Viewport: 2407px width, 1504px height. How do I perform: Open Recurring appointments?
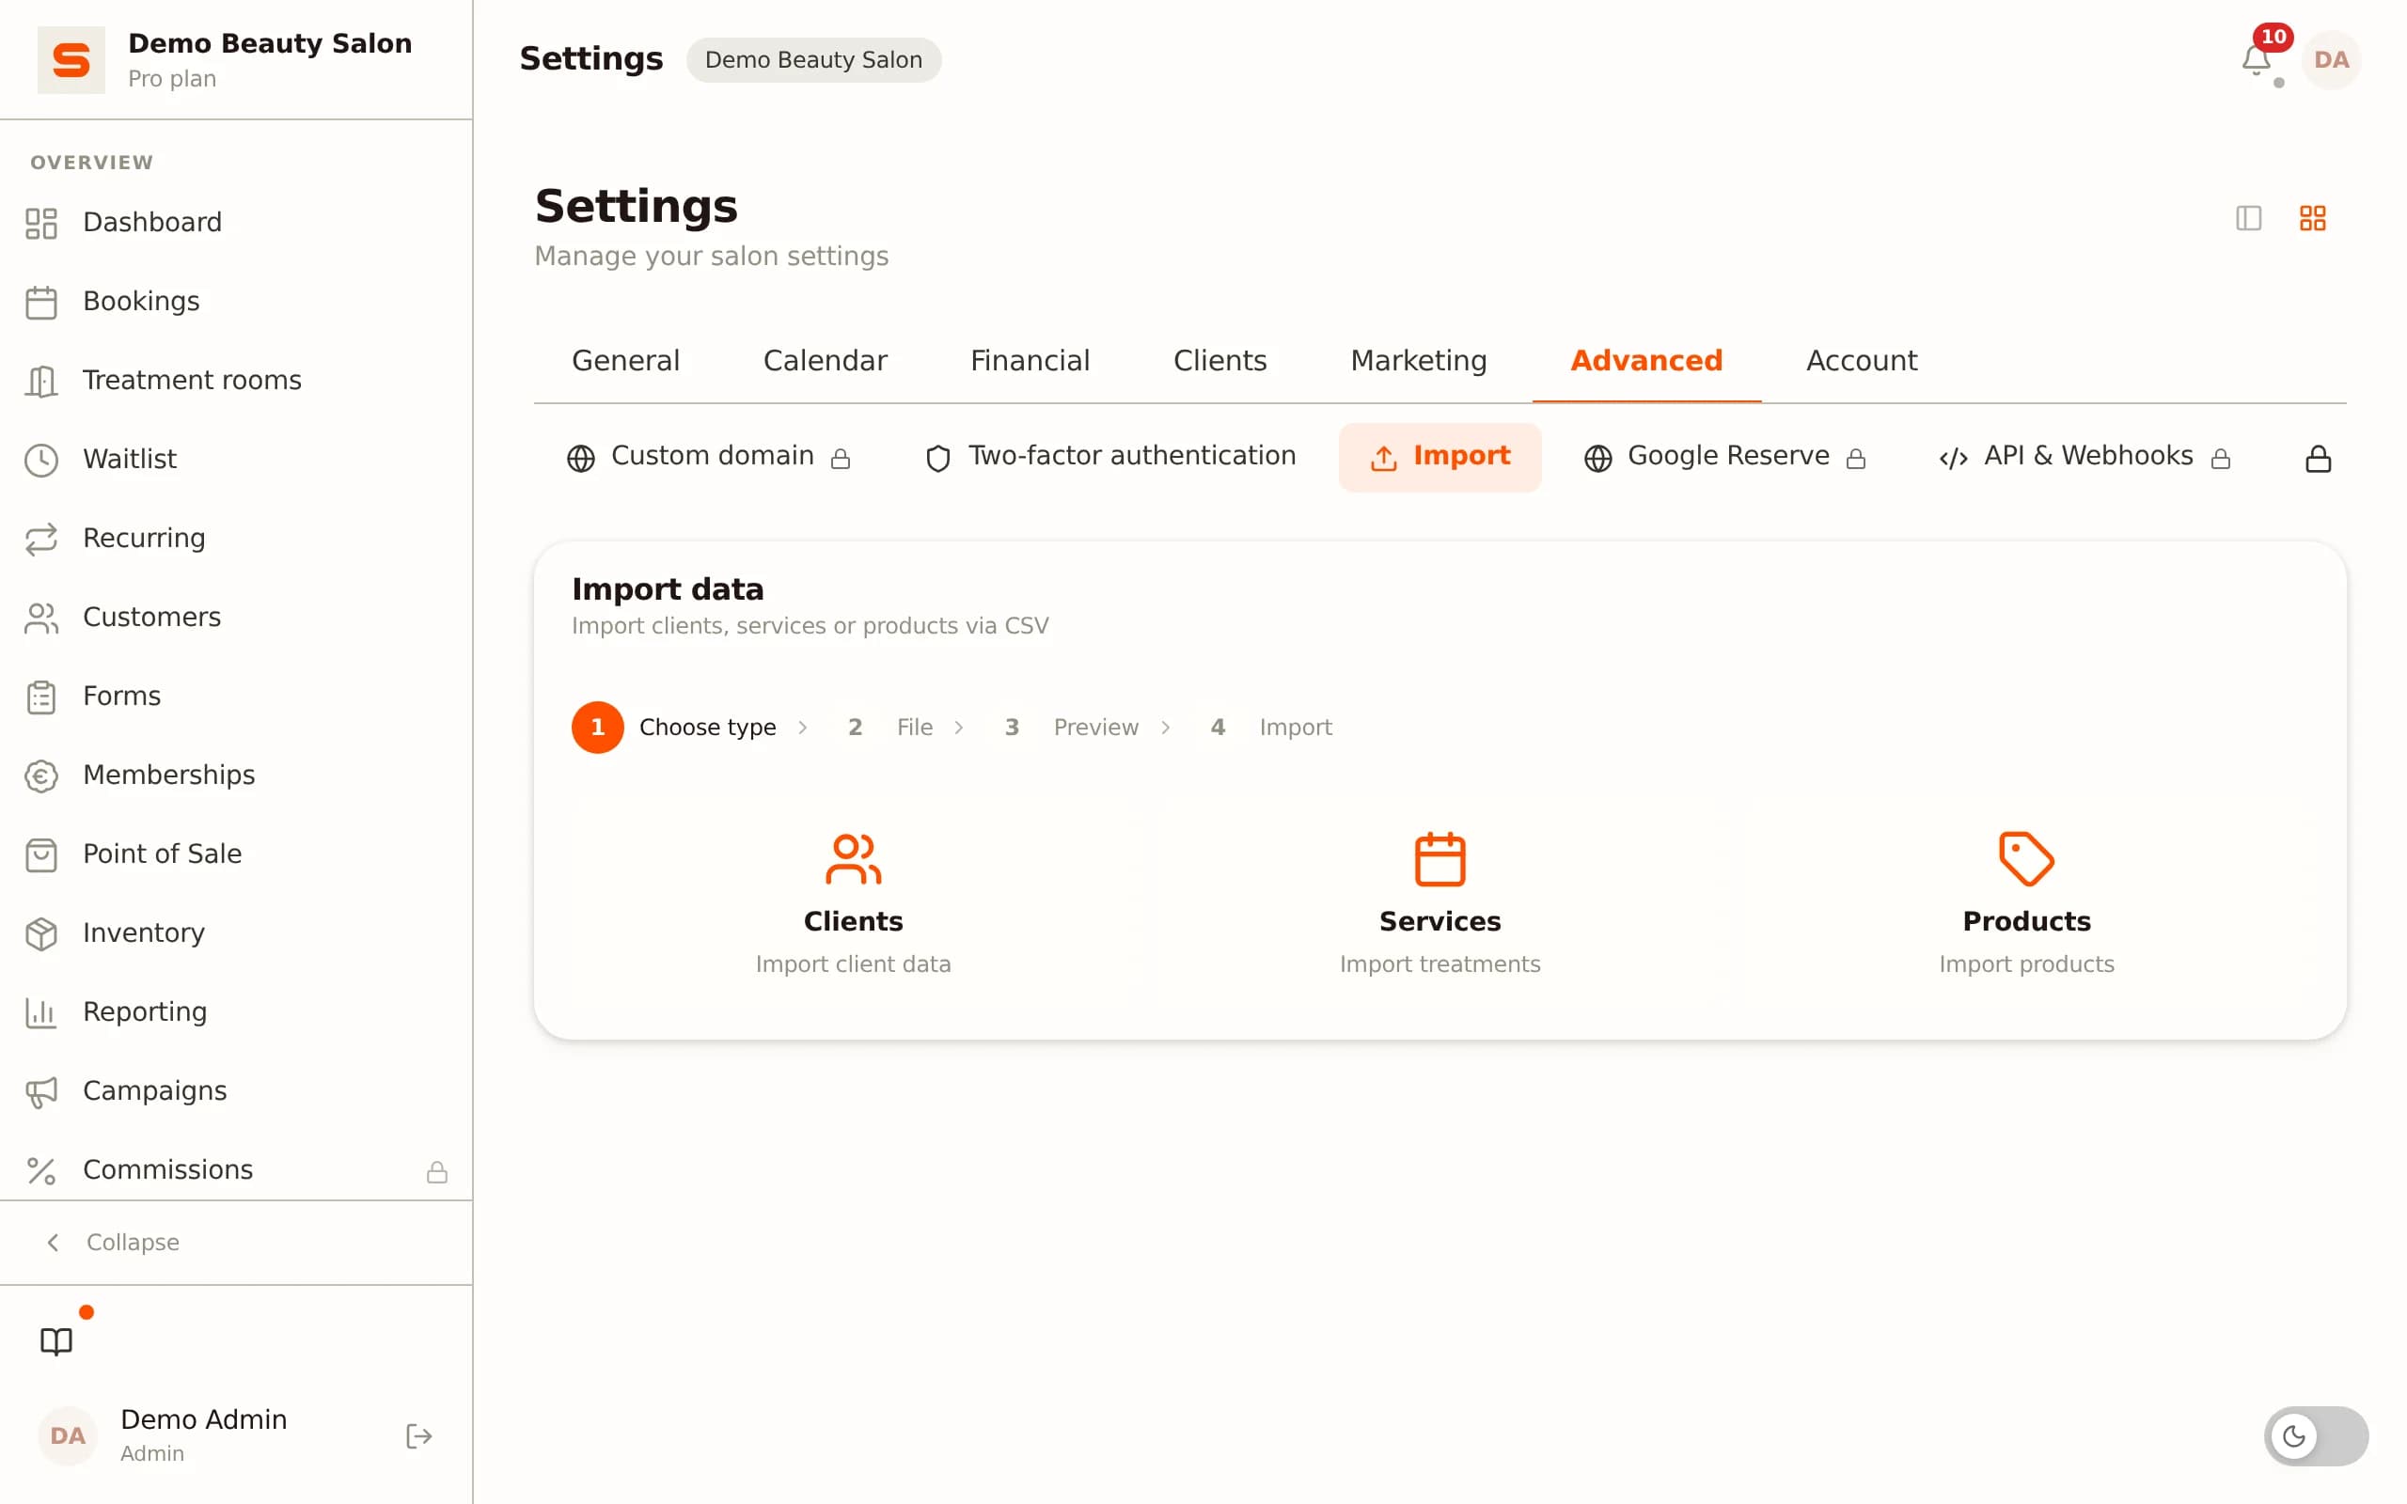pyautogui.click(x=236, y=538)
